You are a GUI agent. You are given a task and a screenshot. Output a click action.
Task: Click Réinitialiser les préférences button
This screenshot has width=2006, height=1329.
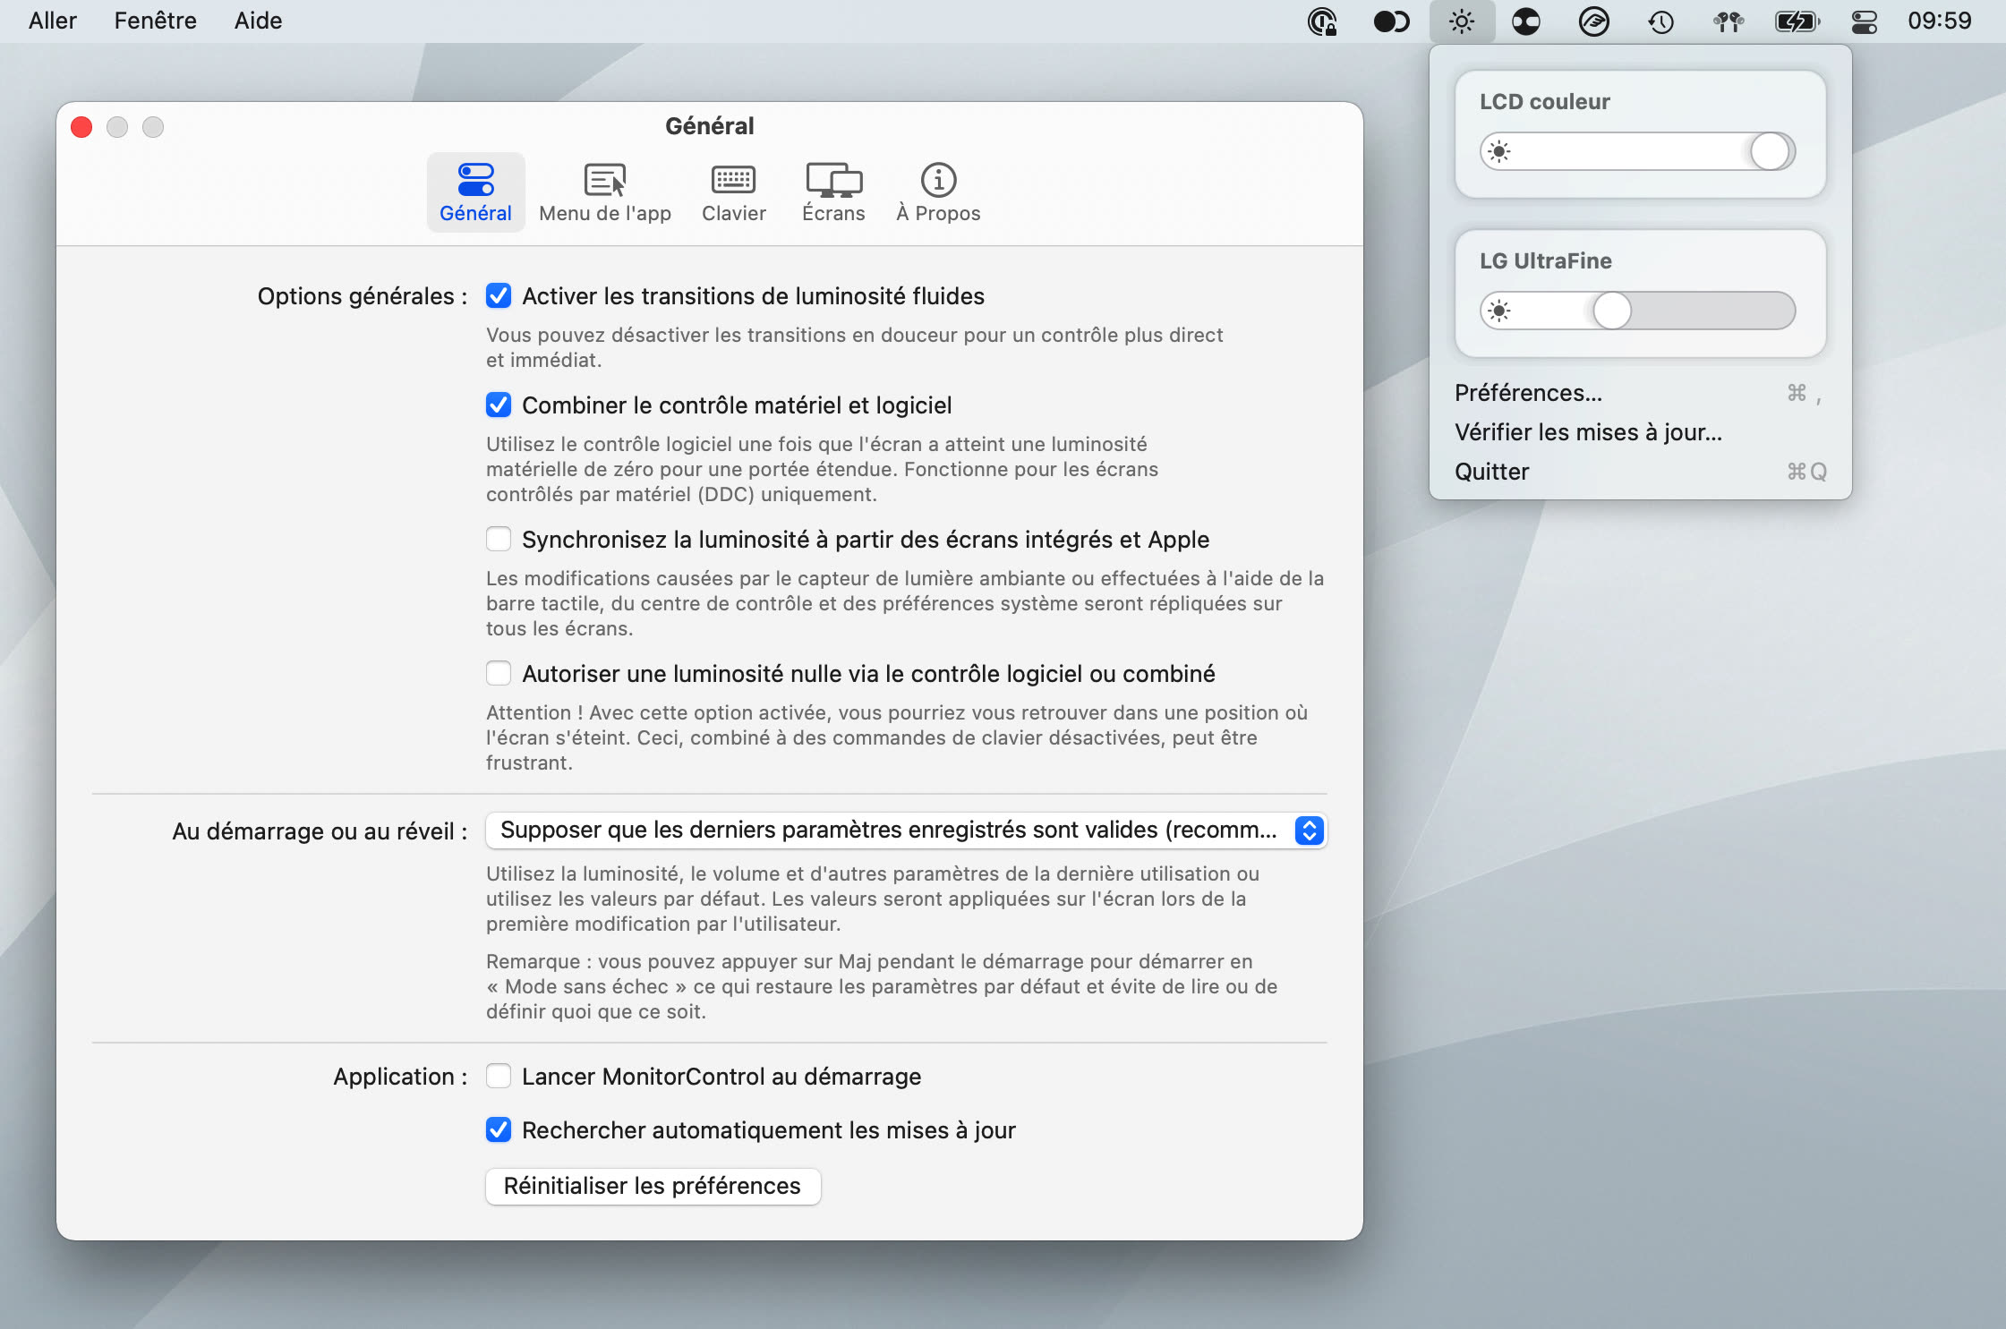click(x=653, y=1186)
